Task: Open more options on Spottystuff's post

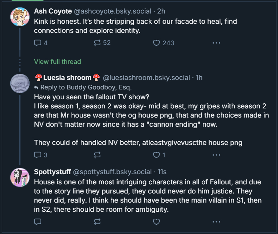Action: (x=216, y=222)
